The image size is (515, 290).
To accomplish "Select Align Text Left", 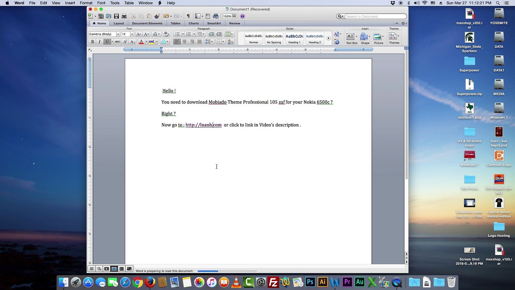I will point(177,42).
